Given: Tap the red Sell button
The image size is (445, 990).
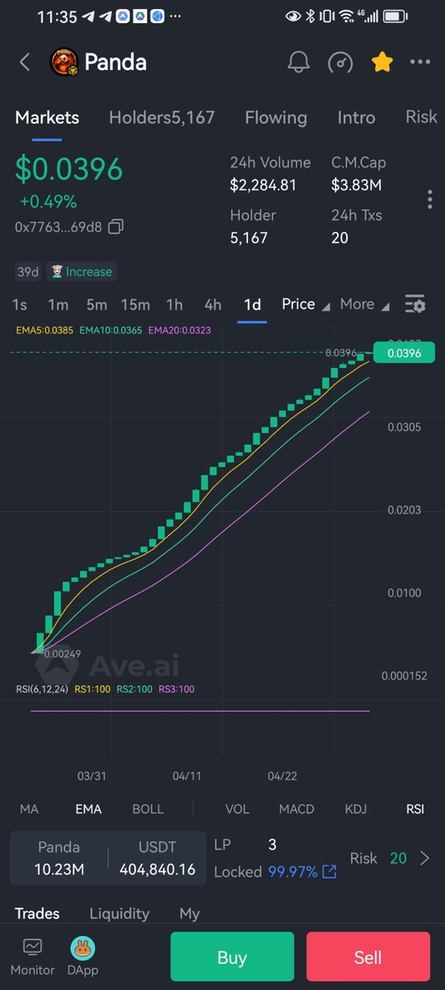Looking at the screenshot, I should 368,957.
